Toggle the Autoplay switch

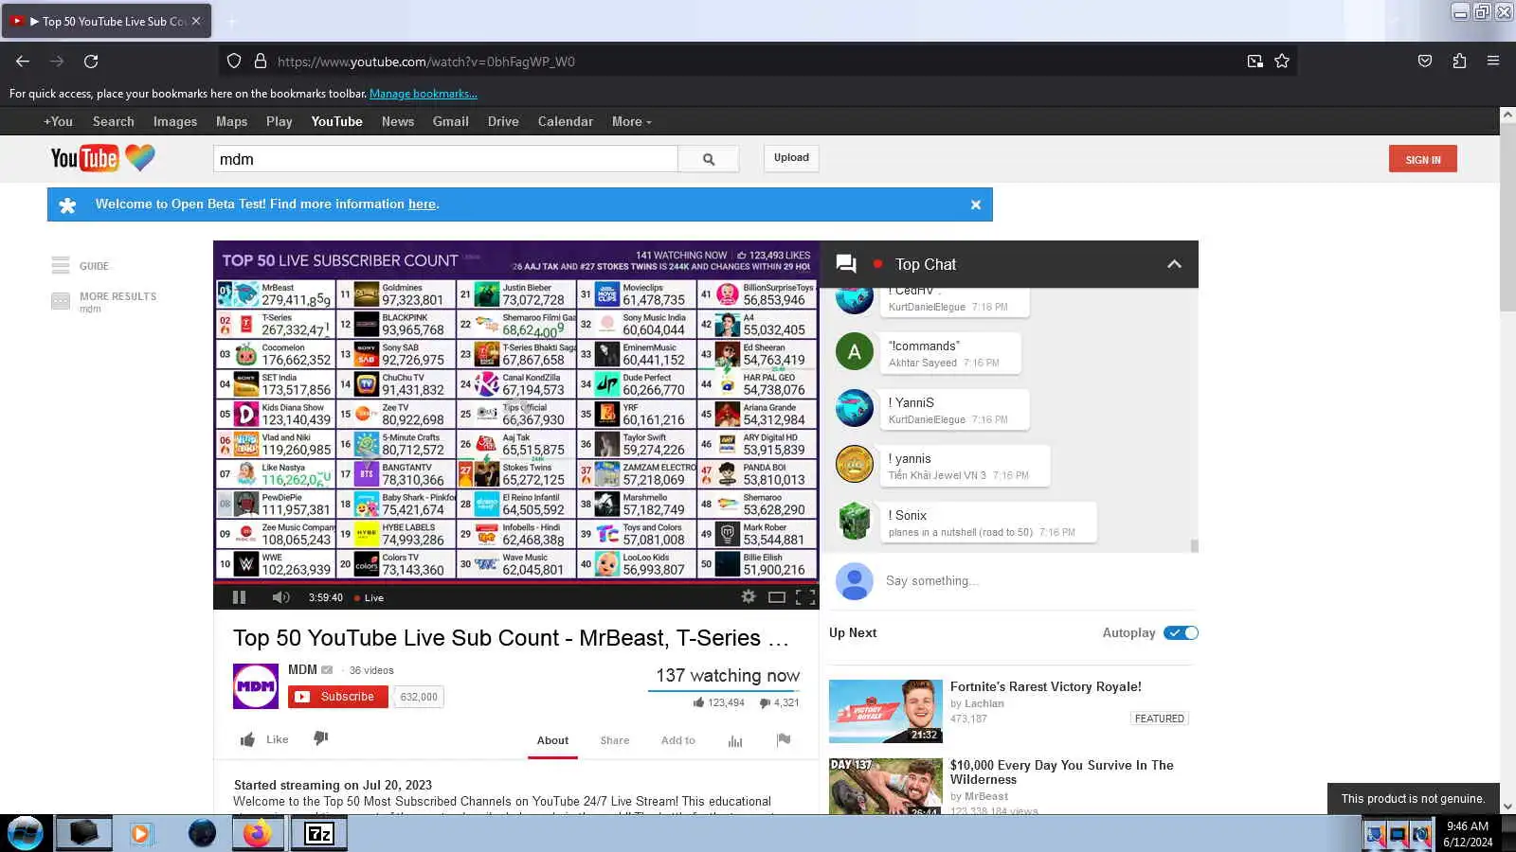click(x=1182, y=633)
